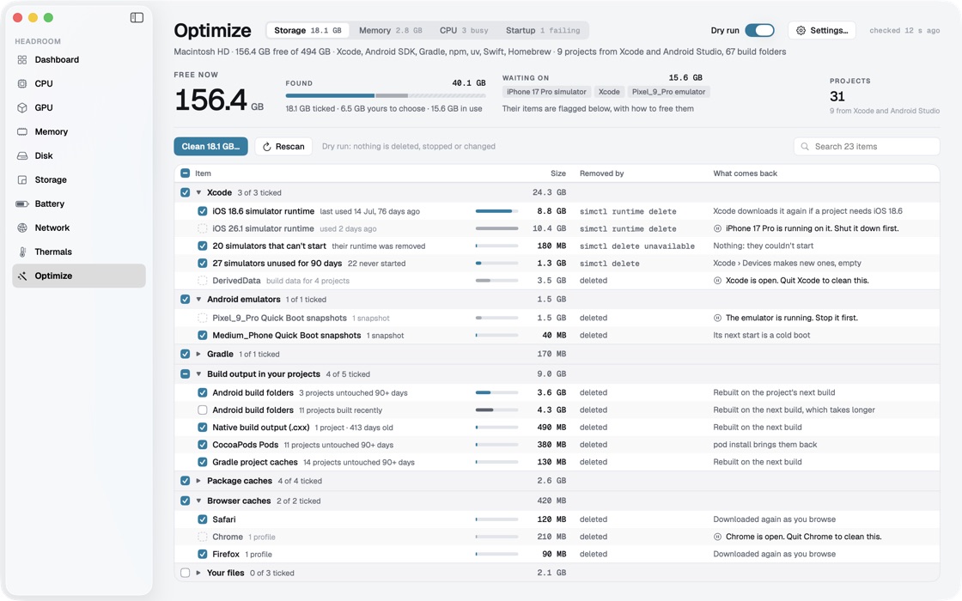This screenshot has height=601, width=962.
Task: Tick Android build folders built recently checkbox
Action: 203,410
